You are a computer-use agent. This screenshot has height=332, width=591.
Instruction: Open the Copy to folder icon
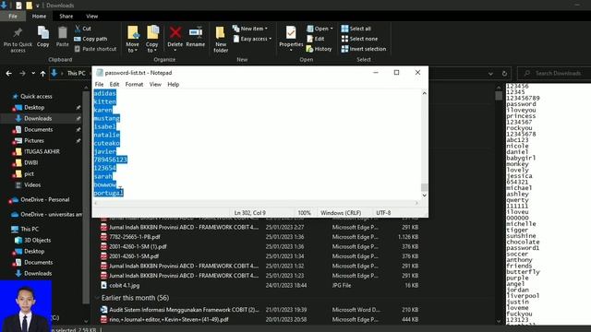pos(152,32)
